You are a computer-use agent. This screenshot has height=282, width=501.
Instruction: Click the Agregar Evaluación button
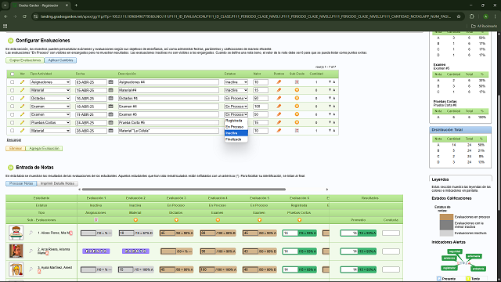point(44,148)
